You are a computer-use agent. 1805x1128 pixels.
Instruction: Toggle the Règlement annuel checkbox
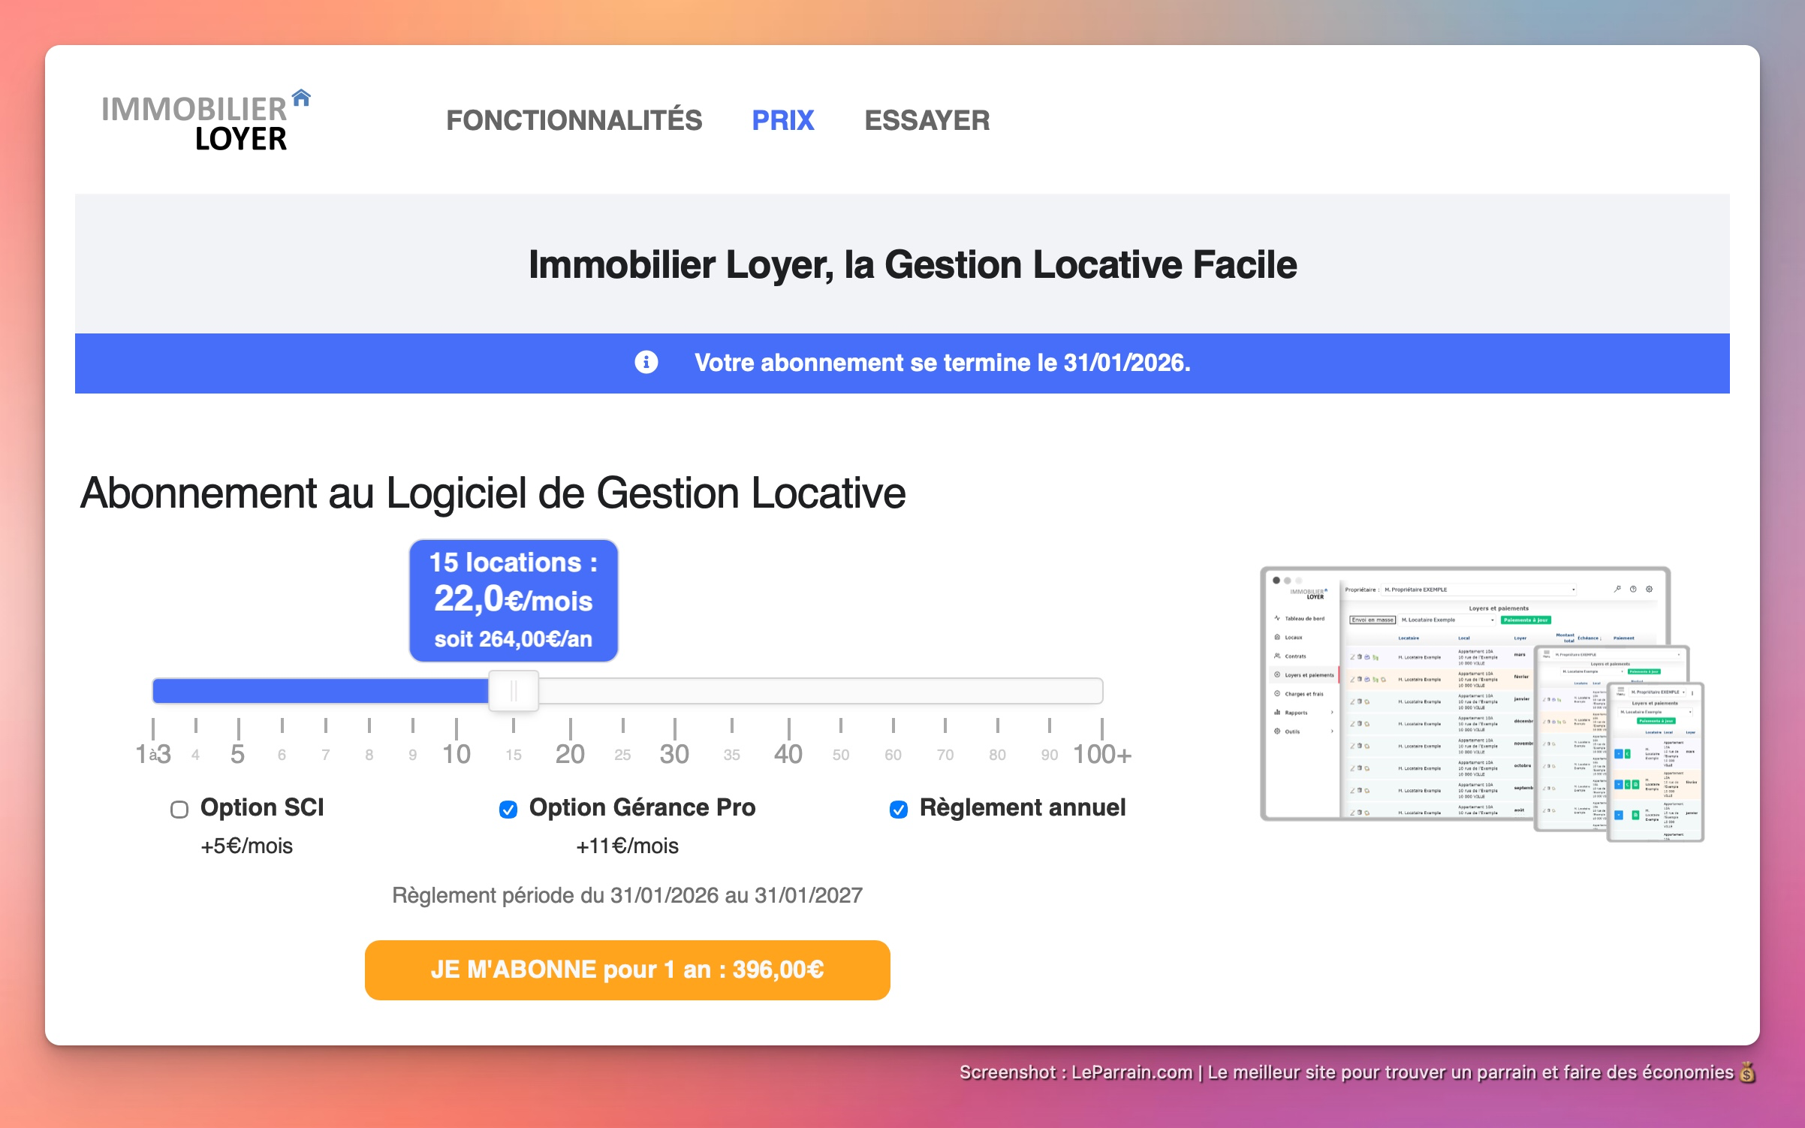898,809
